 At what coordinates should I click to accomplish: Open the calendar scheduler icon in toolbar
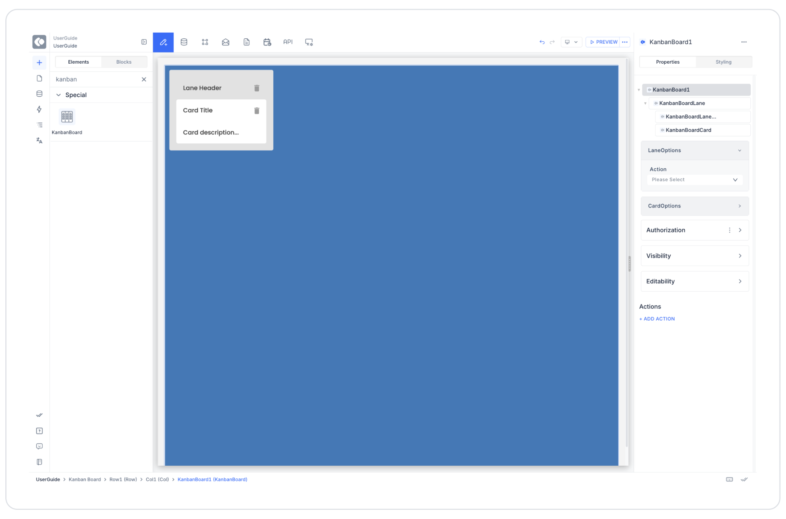(267, 42)
